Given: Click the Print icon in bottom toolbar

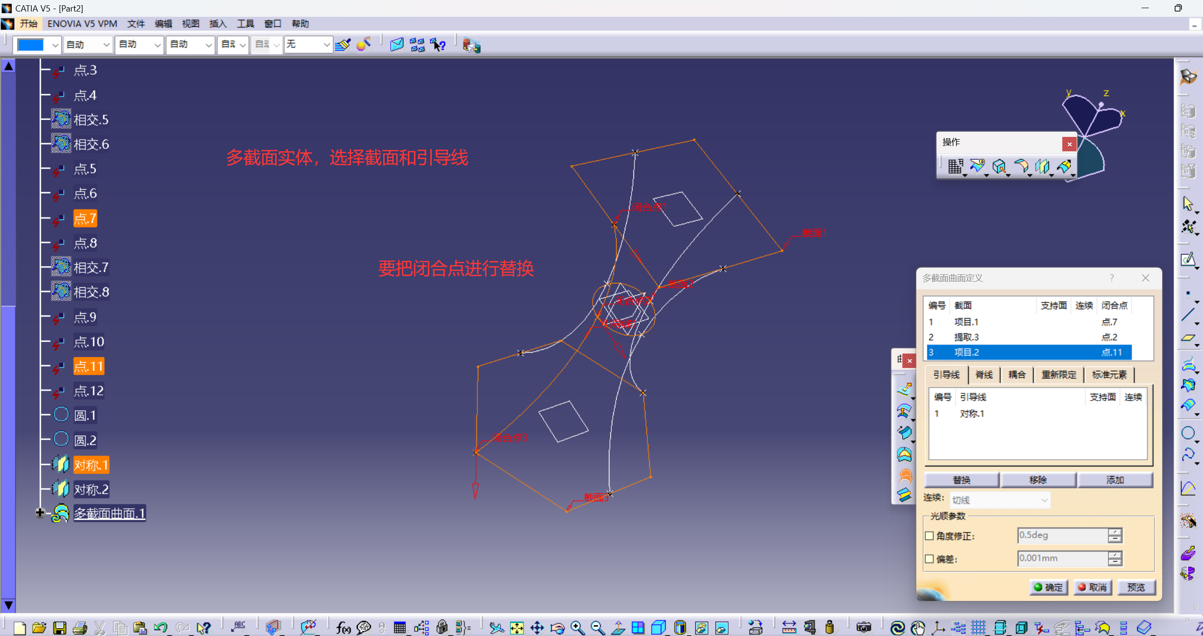Looking at the screenshot, I should coord(80,628).
